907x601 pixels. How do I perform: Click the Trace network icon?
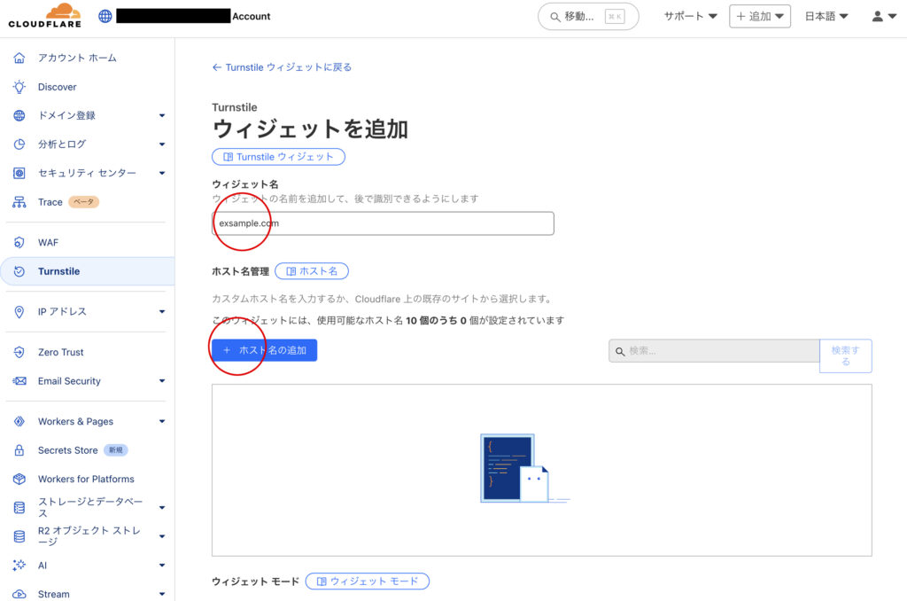19,202
